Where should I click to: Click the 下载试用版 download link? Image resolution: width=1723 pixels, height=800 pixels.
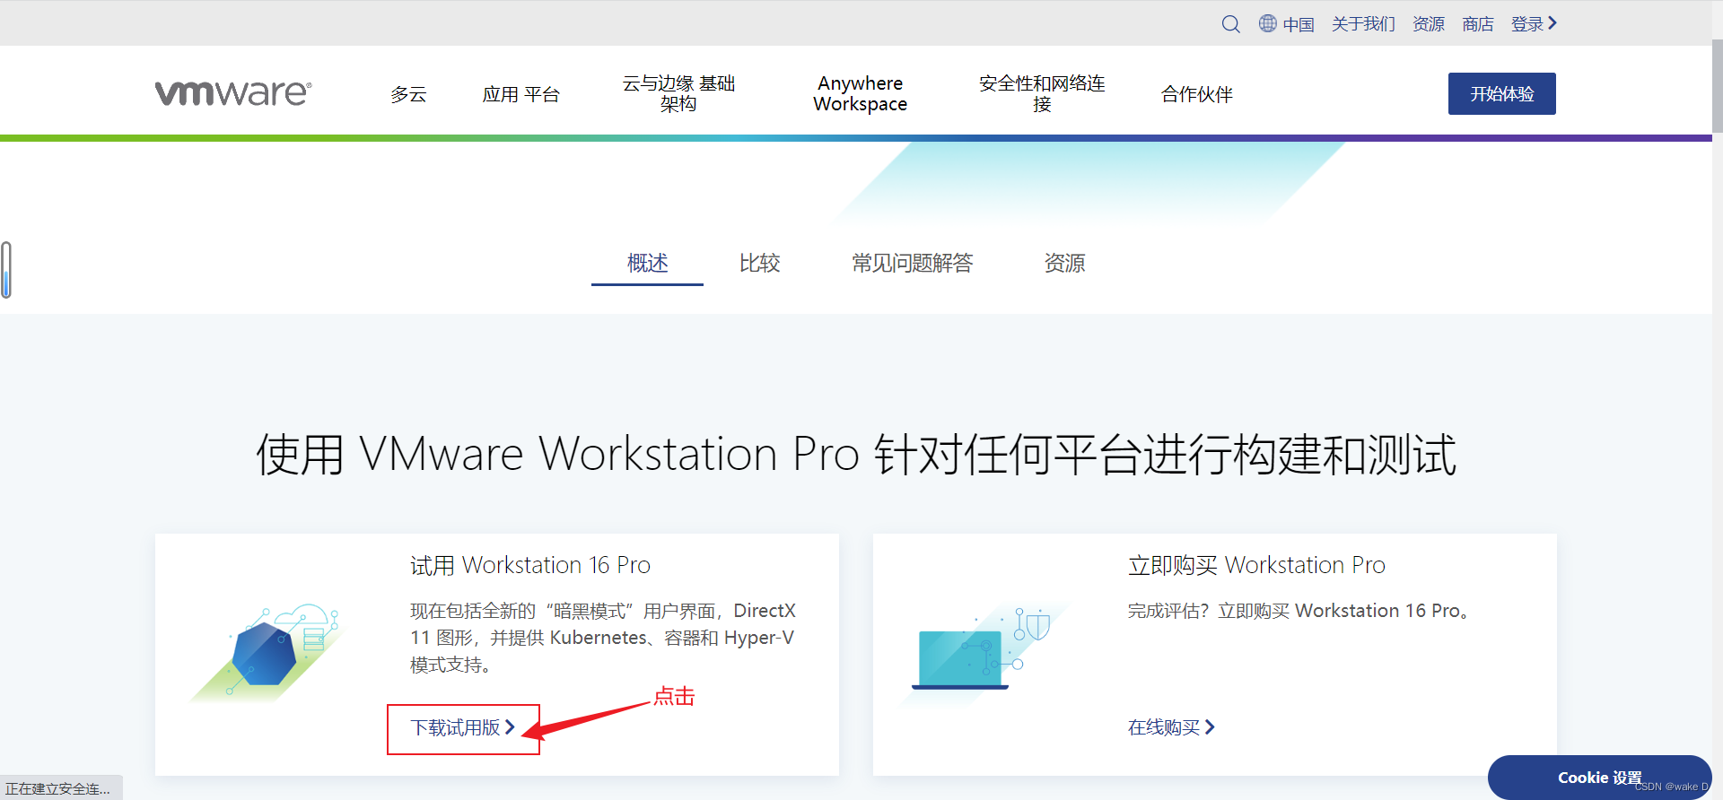click(x=463, y=727)
